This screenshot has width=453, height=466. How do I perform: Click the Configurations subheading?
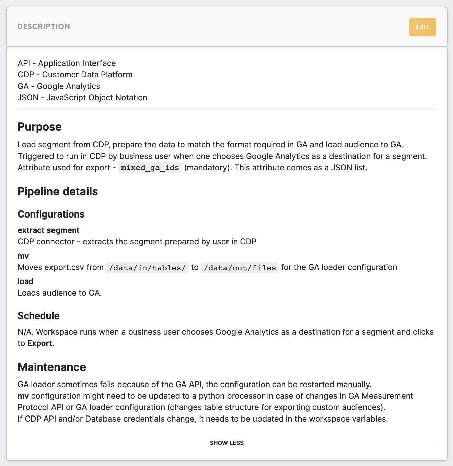point(51,214)
